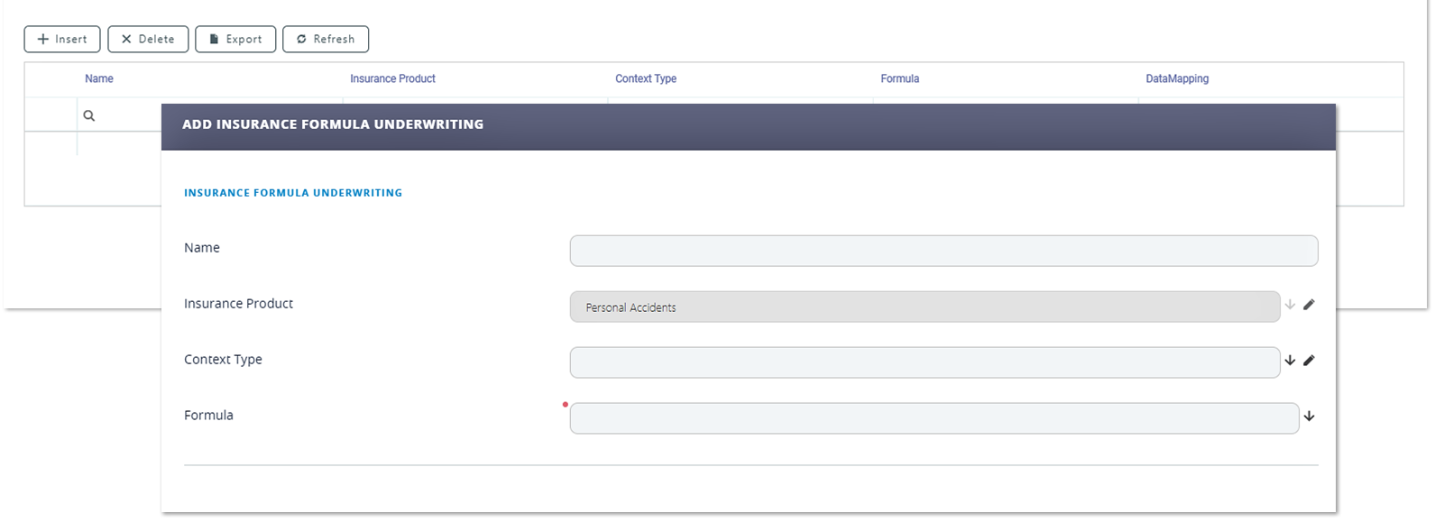Edit Insurance Product using the pencil icon
1435x522 pixels.
(1309, 305)
